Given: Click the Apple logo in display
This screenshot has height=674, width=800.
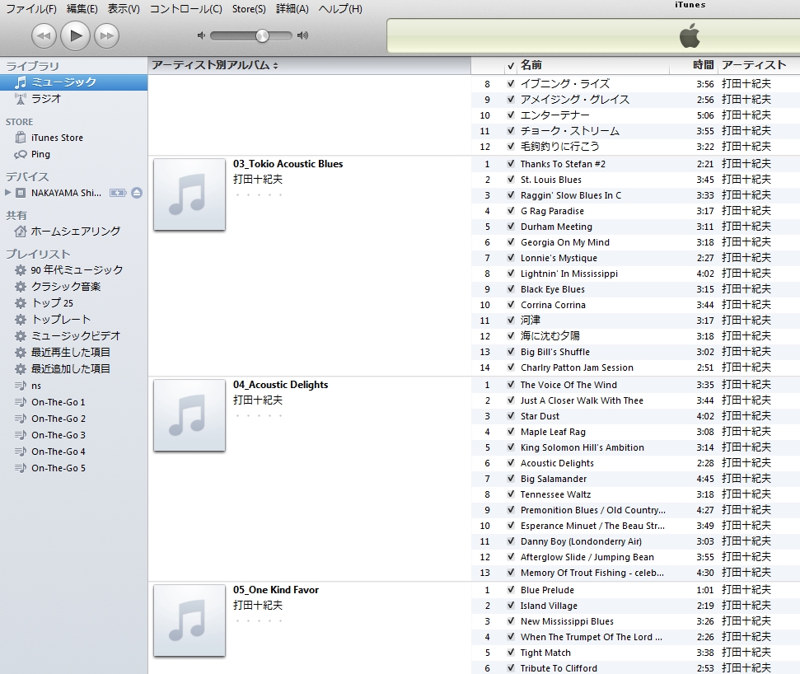Looking at the screenshot, I should pyautogui.click(x=690, y=37).
